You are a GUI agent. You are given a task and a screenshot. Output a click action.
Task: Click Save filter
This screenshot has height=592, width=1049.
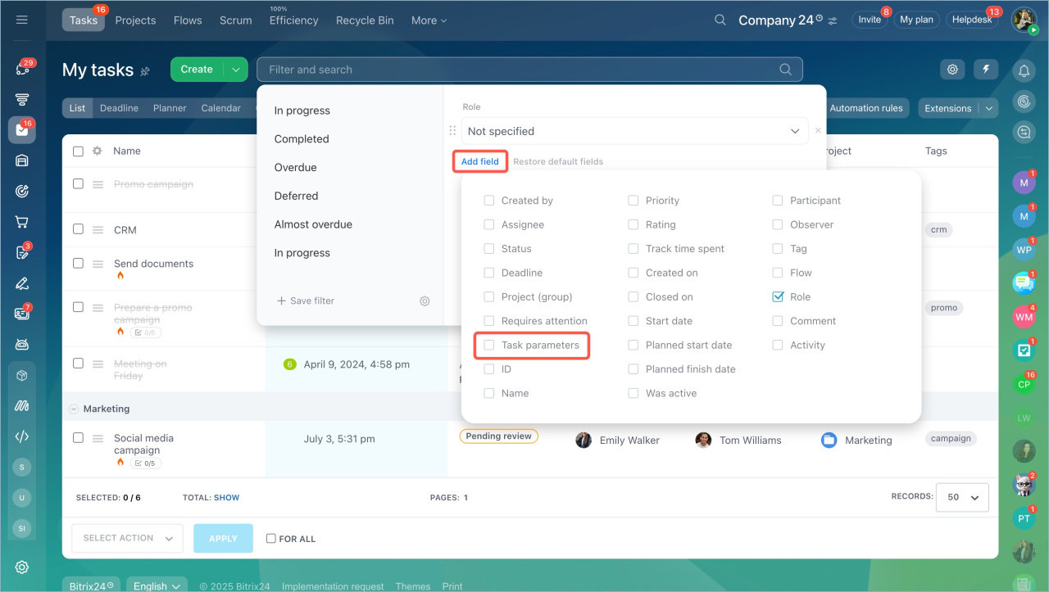[x=306, y=301]
